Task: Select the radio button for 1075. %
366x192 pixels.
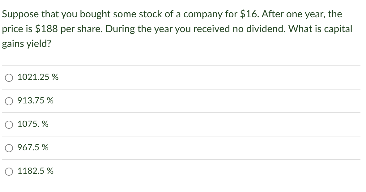Action: click(8, 124)
